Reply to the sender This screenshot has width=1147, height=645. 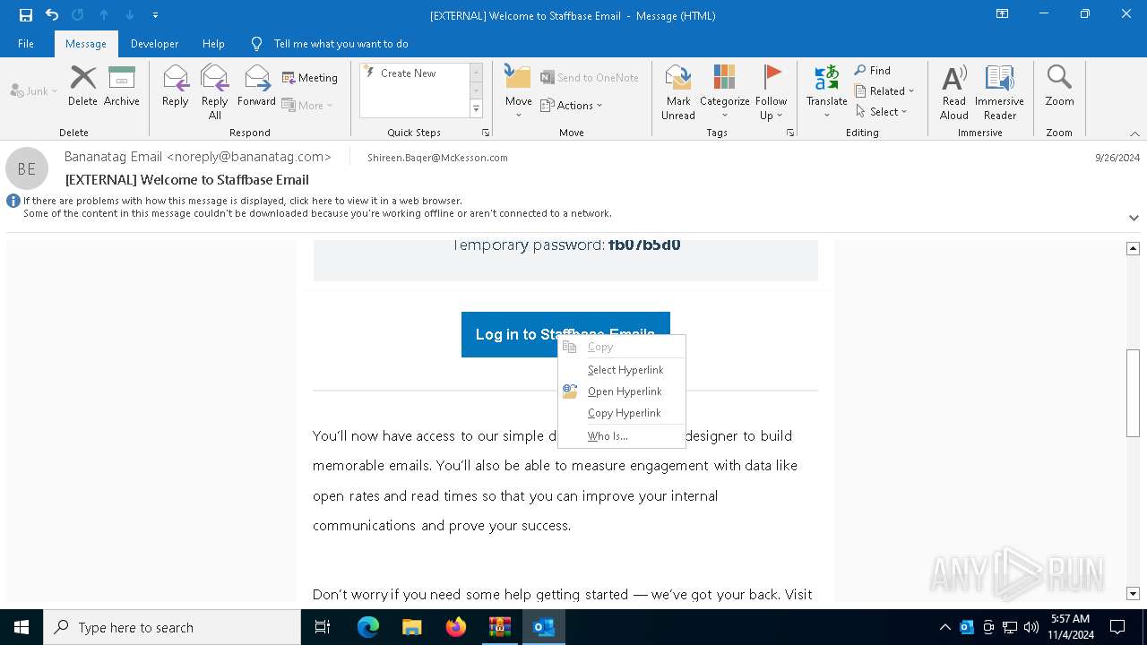(176, 86)
